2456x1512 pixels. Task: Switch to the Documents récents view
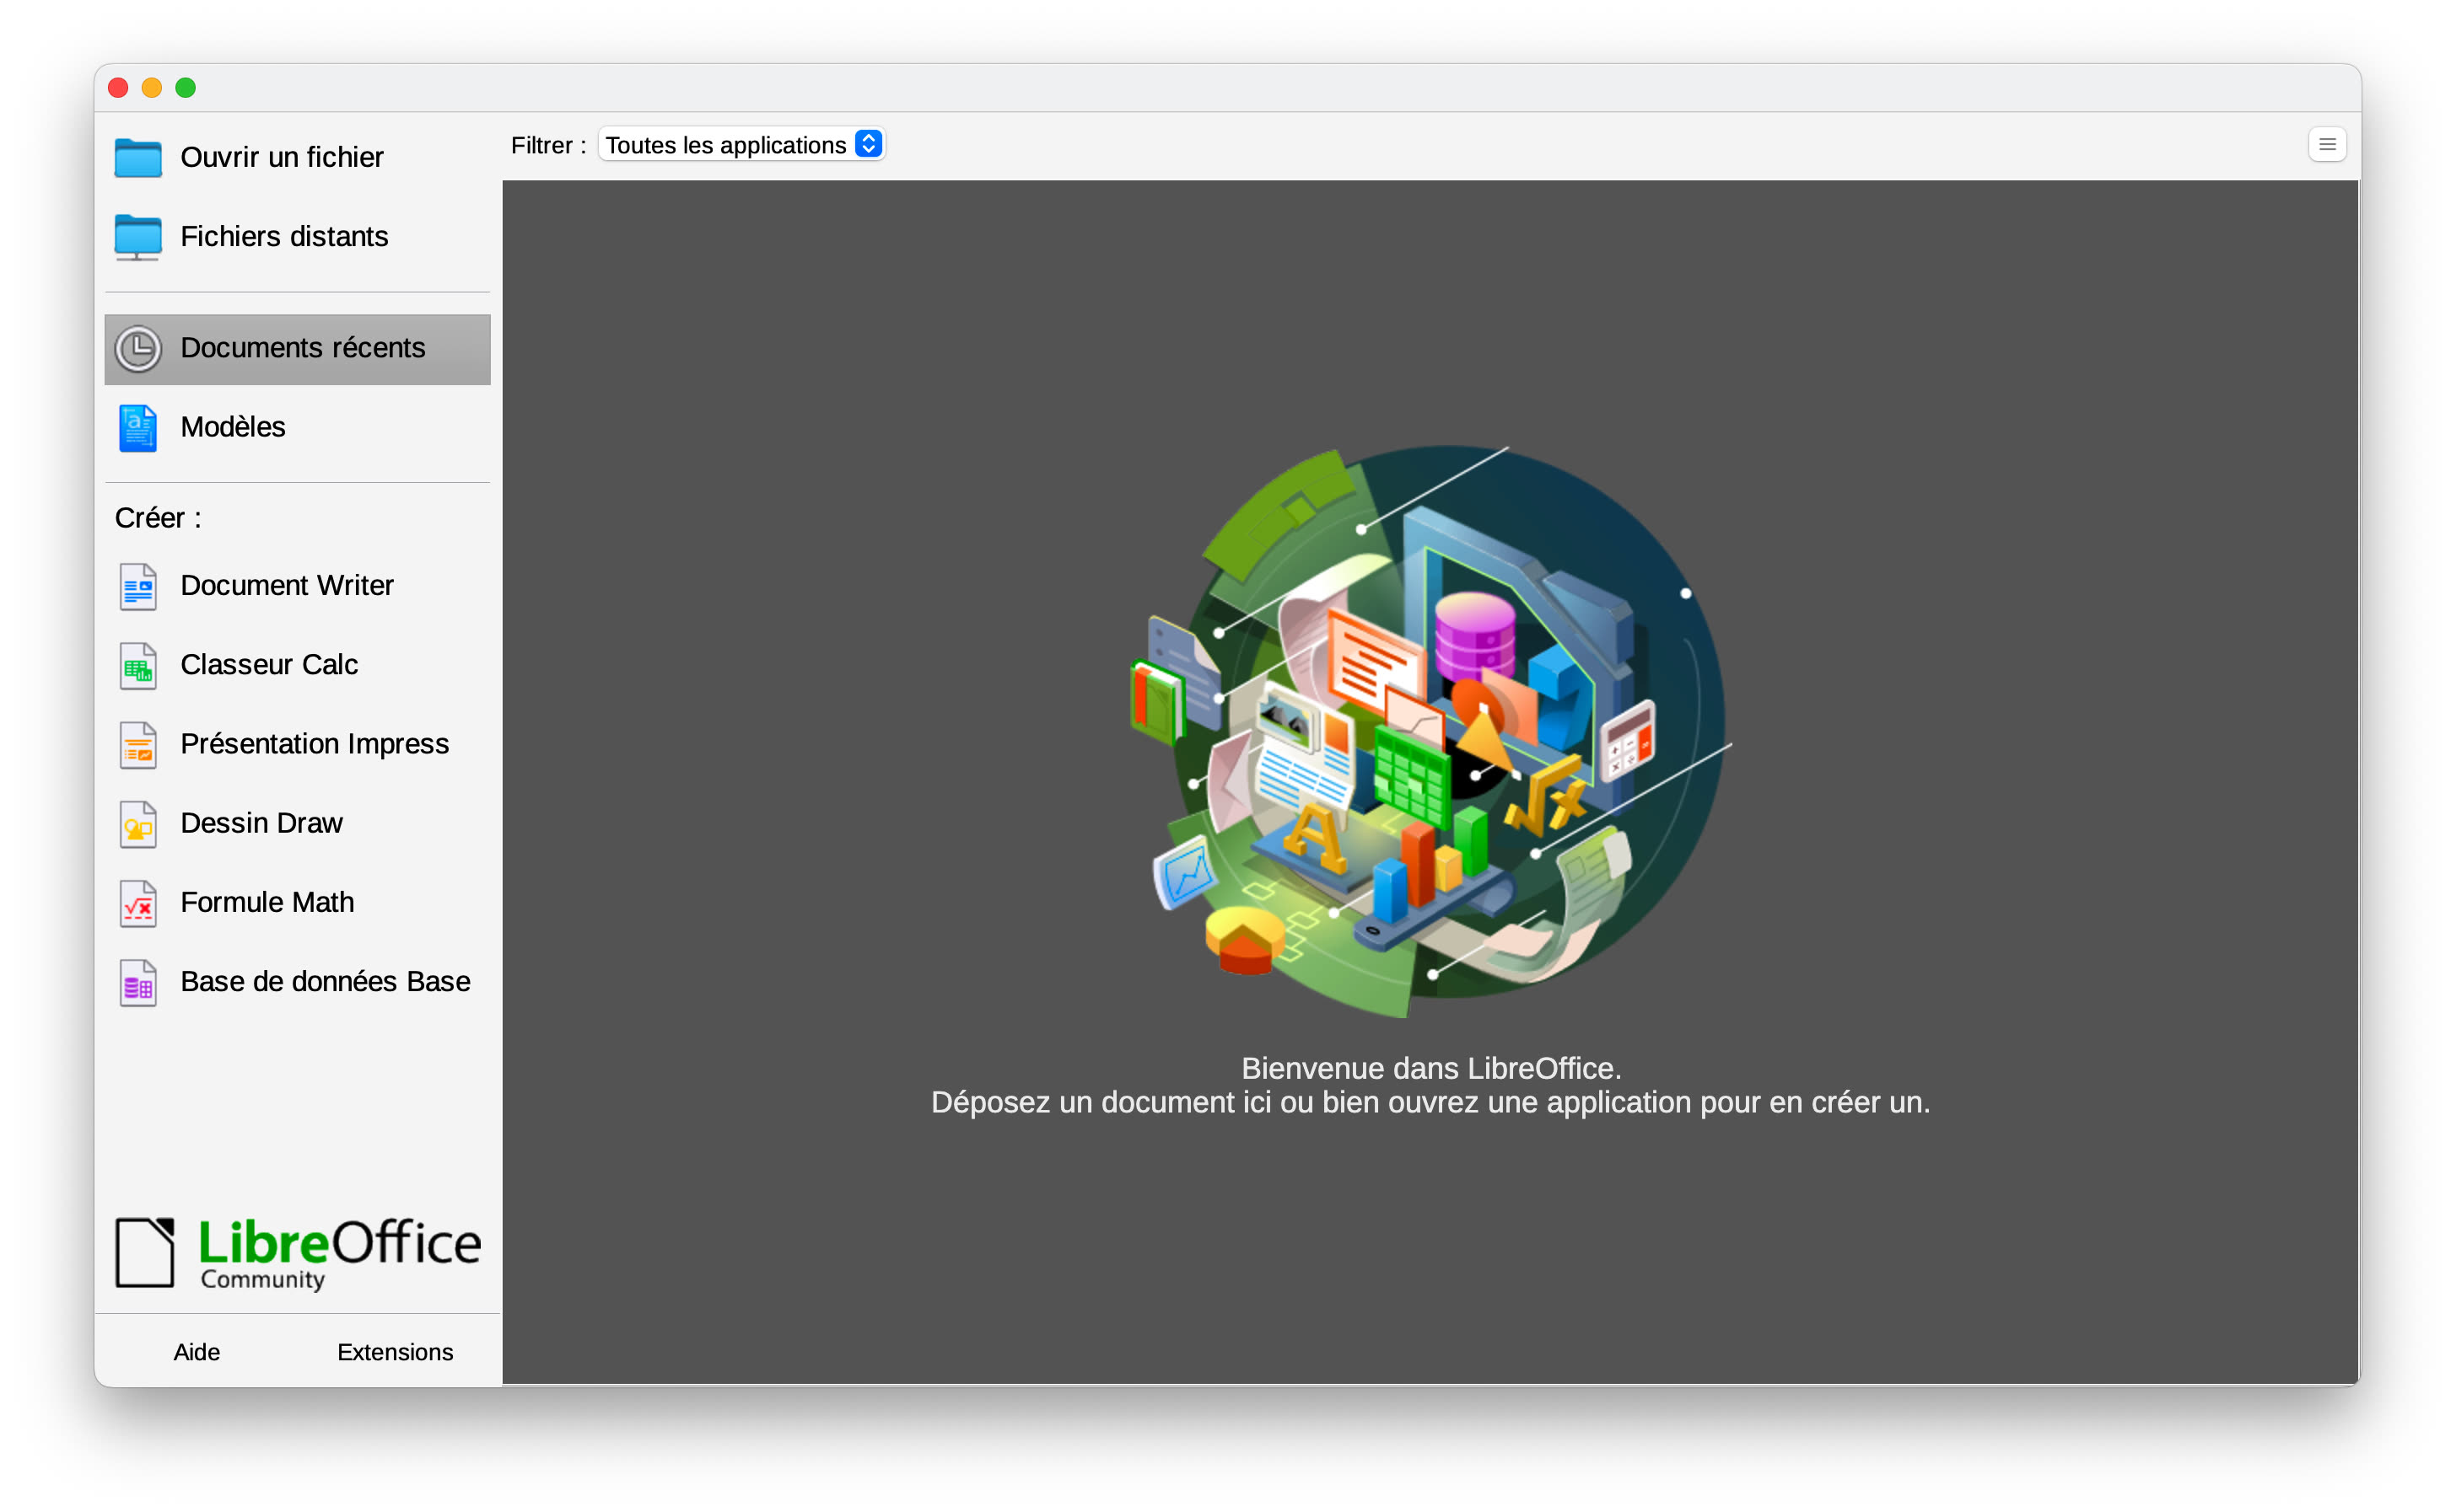[302, 348]
